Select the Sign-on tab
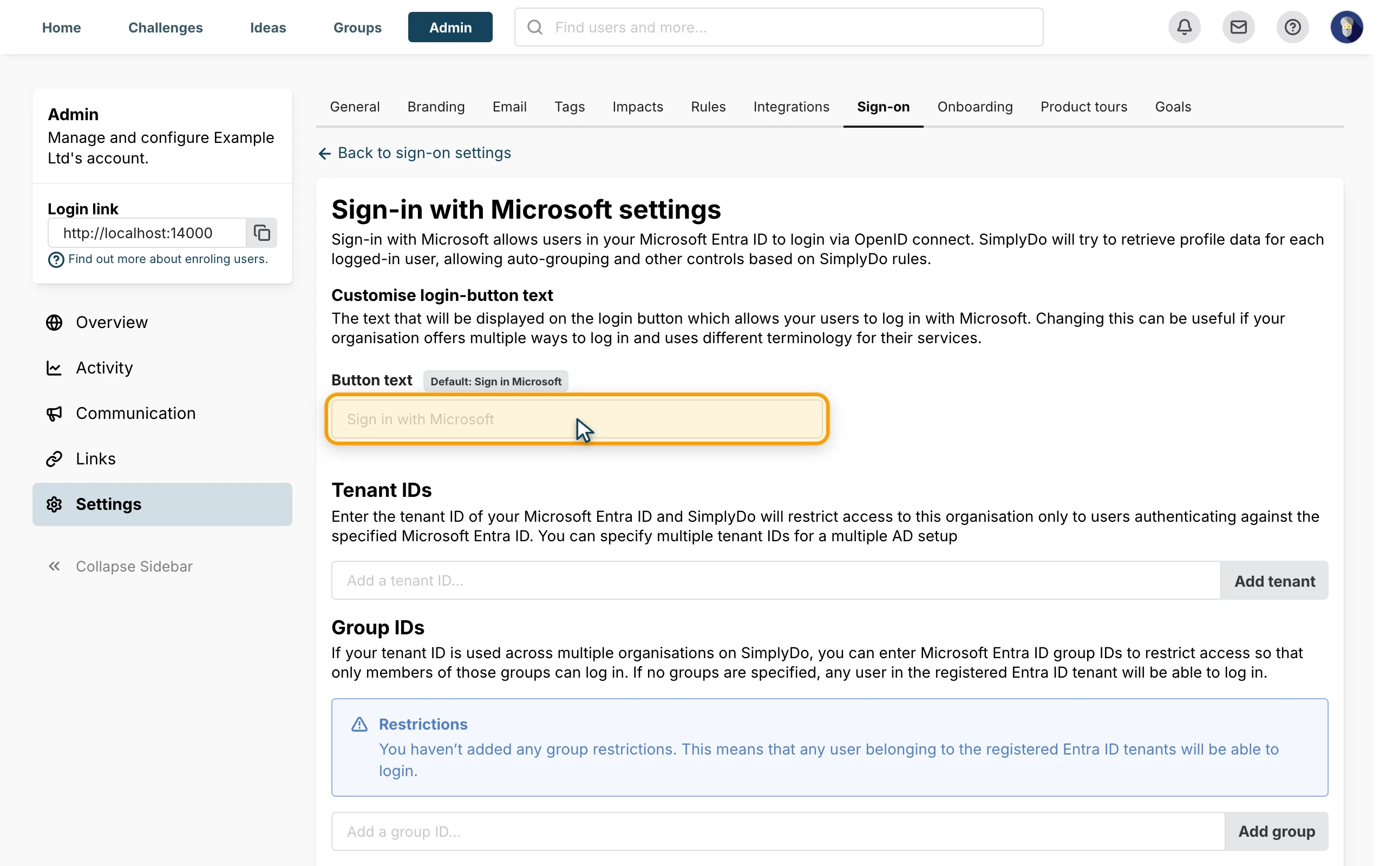1386x866 pixels. [883, 107]
